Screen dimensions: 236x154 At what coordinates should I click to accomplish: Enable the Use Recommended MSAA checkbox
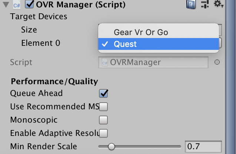pyautogui.click(x=103, y=107)
